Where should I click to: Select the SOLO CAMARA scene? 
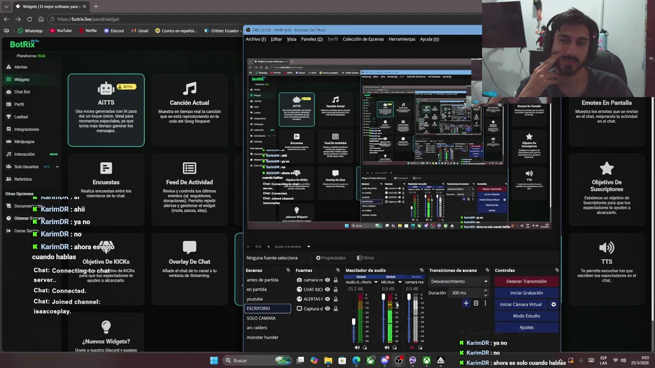(x=261, y=318)
